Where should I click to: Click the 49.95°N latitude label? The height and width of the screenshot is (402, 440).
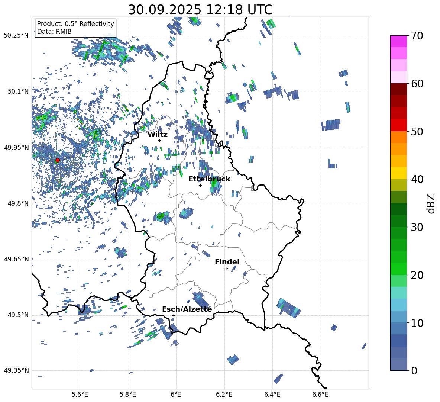[16, 147]
